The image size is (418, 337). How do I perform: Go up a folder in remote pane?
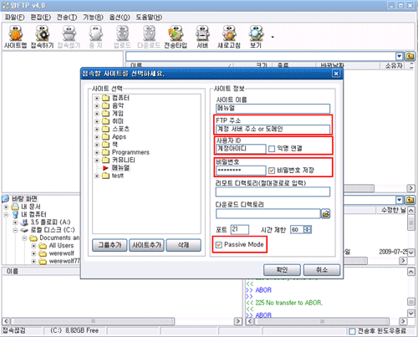410,56
